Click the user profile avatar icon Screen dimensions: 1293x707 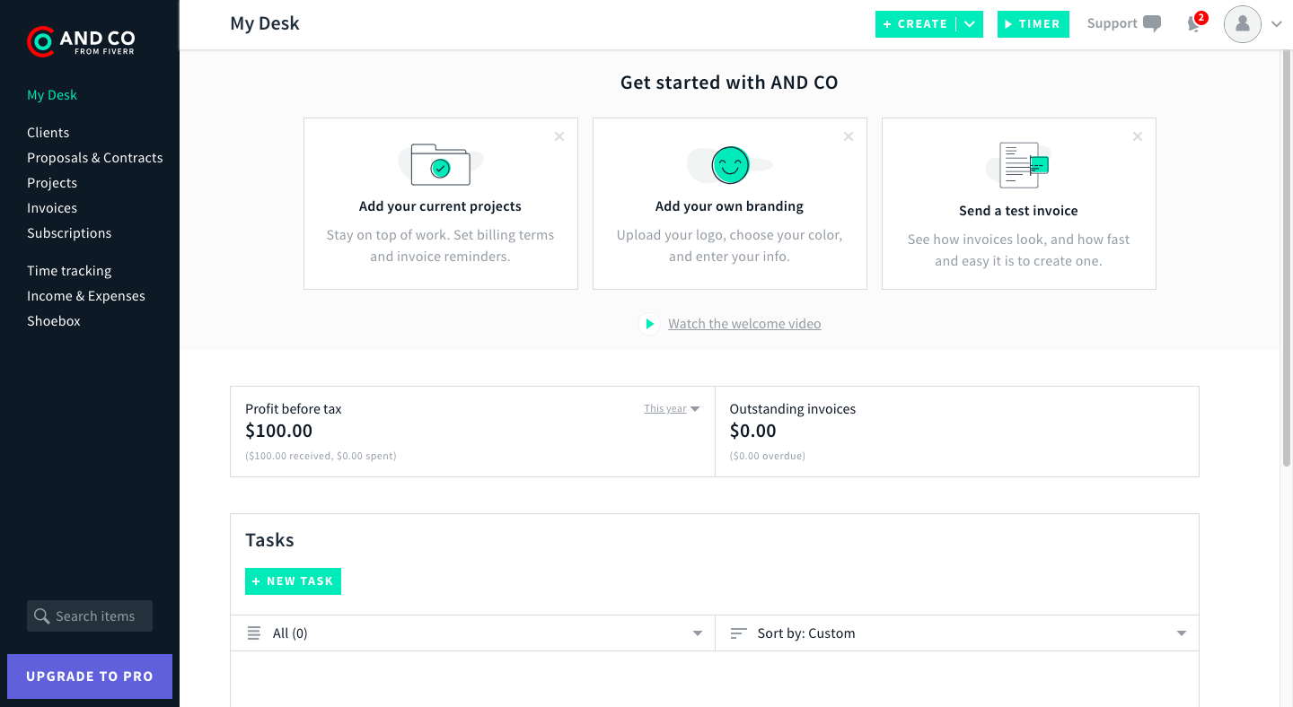[1243, 24]
